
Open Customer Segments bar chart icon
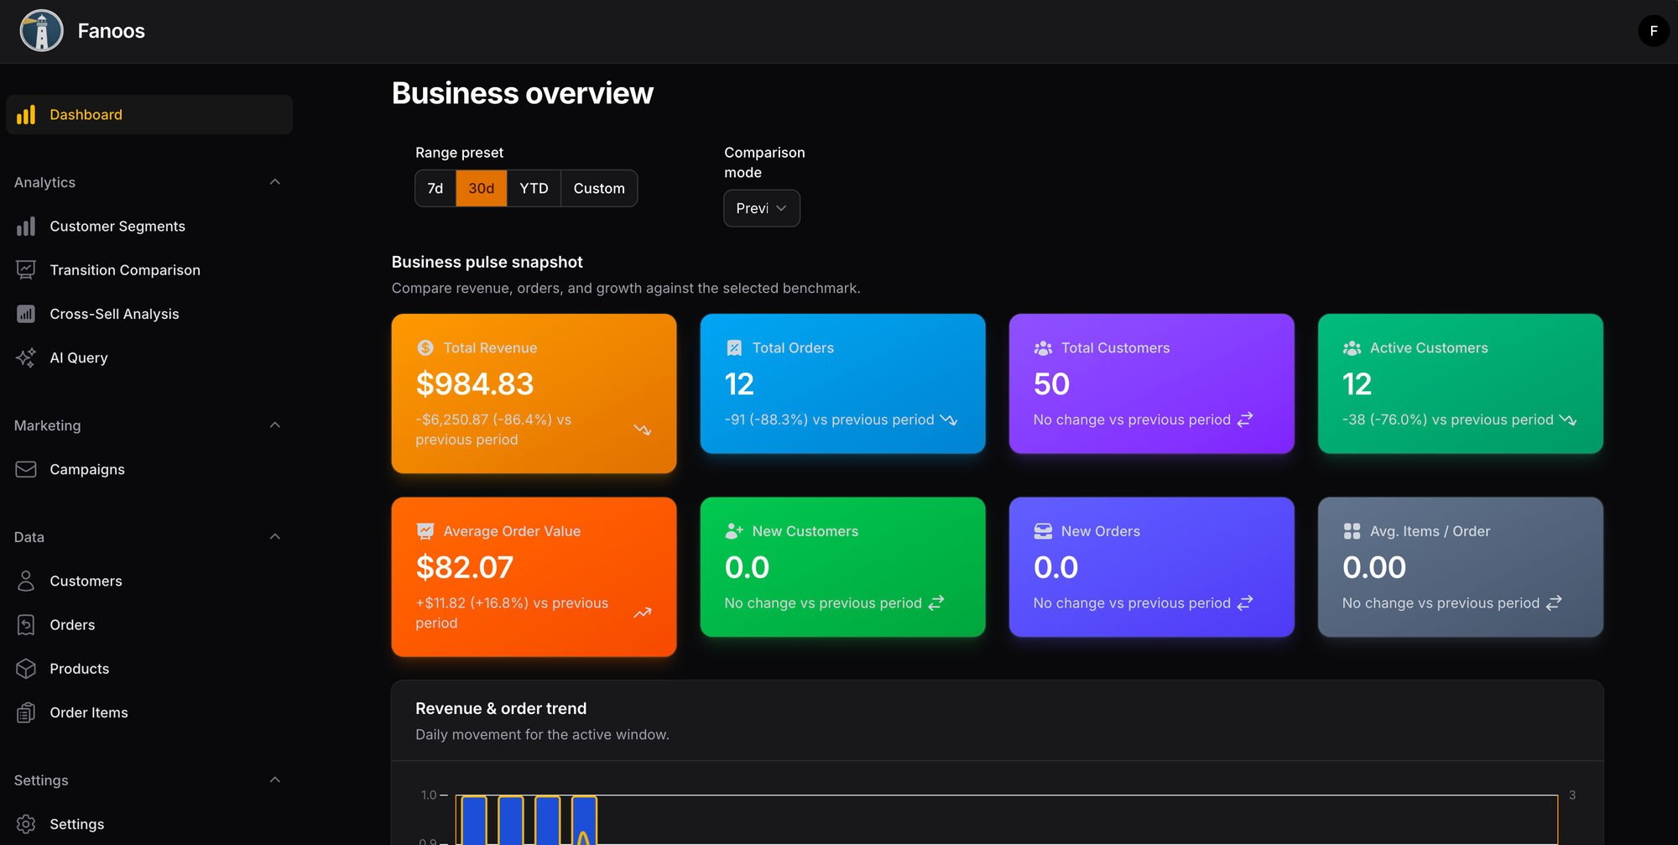26,227
